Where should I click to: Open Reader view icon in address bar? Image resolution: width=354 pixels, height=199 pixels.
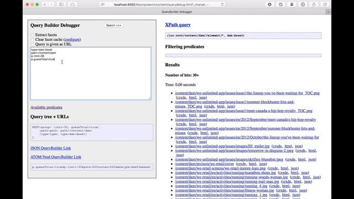[103, 4]
